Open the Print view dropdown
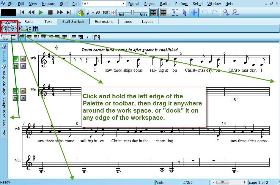This screenshot has height=185, width=280. tap(124, 4)
